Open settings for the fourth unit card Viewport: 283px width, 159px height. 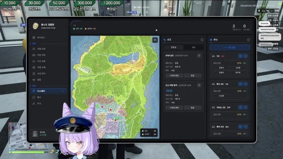click(240, 127)
